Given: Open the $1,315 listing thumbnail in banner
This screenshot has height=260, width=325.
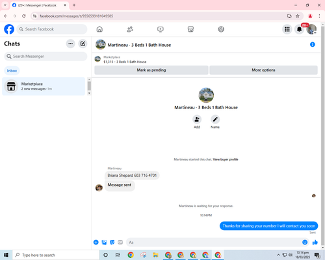Looking at the screenshot, I should 97,59.
